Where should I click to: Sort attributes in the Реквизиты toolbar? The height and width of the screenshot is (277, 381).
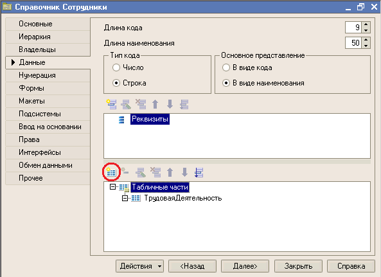point(184,104)
